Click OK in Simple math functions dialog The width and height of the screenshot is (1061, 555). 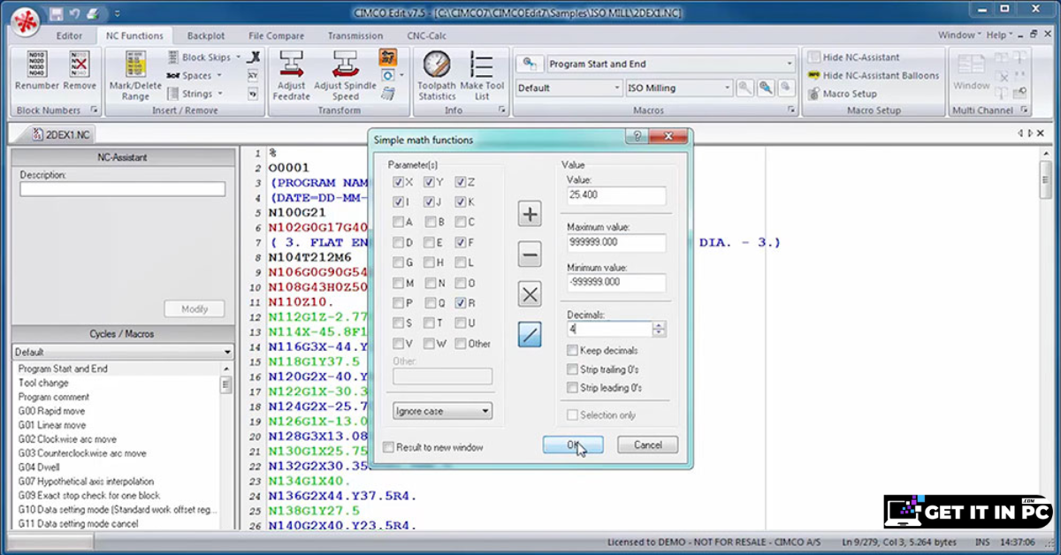[573, 445]
